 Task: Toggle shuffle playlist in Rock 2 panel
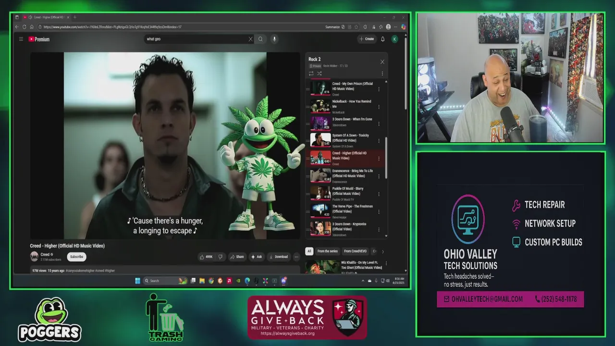319,74
